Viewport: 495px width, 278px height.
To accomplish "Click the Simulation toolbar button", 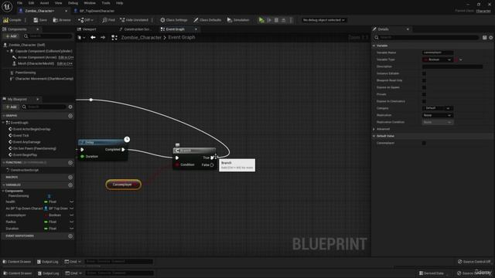I will (x=237, y=20).
